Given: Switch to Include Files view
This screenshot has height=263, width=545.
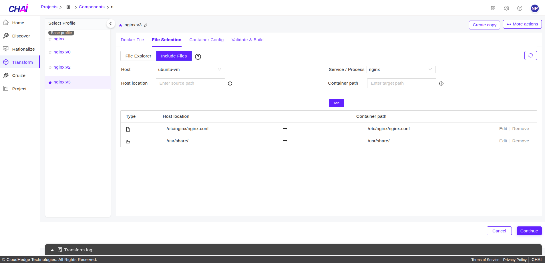Looking at the screenshot, I should pos(174,56).
